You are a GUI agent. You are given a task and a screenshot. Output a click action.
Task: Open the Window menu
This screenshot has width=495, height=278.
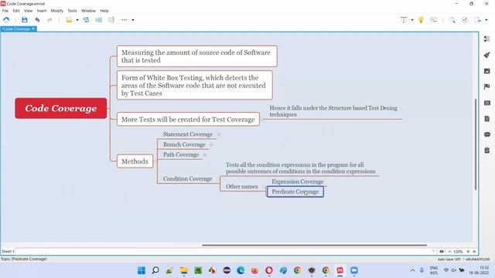pos(88,11)
